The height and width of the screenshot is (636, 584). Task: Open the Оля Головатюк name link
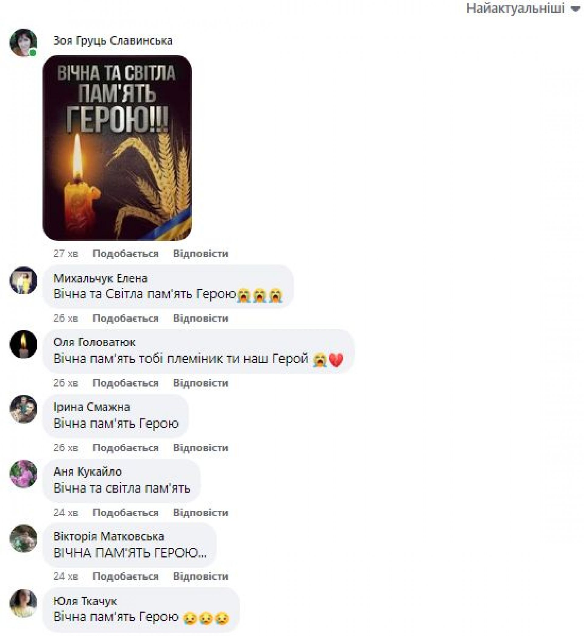(x=94, y=342)
